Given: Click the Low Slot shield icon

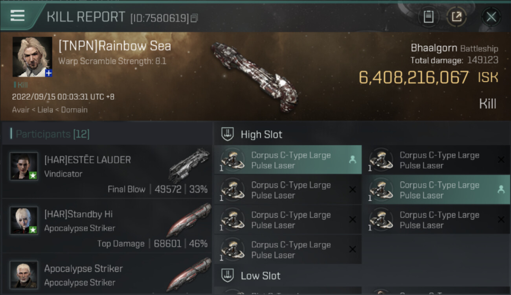Looking at the screenshot, I should (x=228, y=276).
